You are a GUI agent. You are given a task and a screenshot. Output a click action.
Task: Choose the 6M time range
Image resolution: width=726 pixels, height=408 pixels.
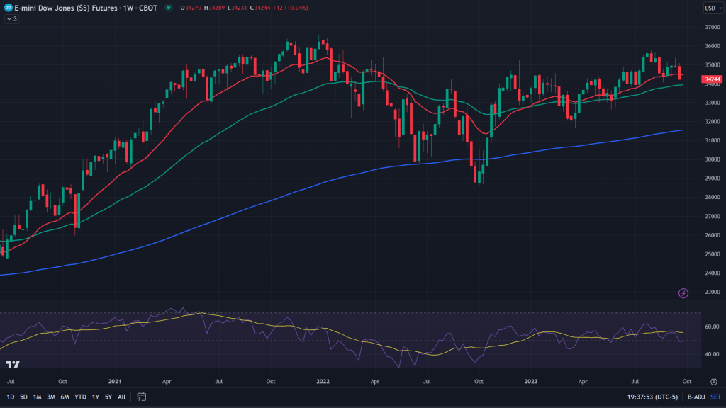tap(65, 397)
